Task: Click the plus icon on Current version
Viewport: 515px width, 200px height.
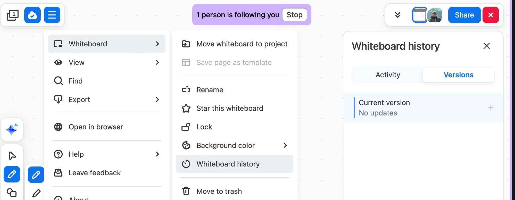Action: click(491, 108)
